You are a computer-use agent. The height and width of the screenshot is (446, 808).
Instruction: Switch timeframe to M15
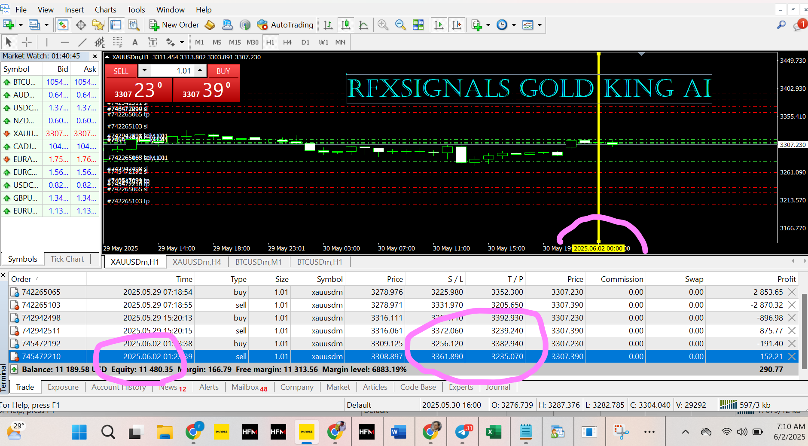click(x=235, y=42)
